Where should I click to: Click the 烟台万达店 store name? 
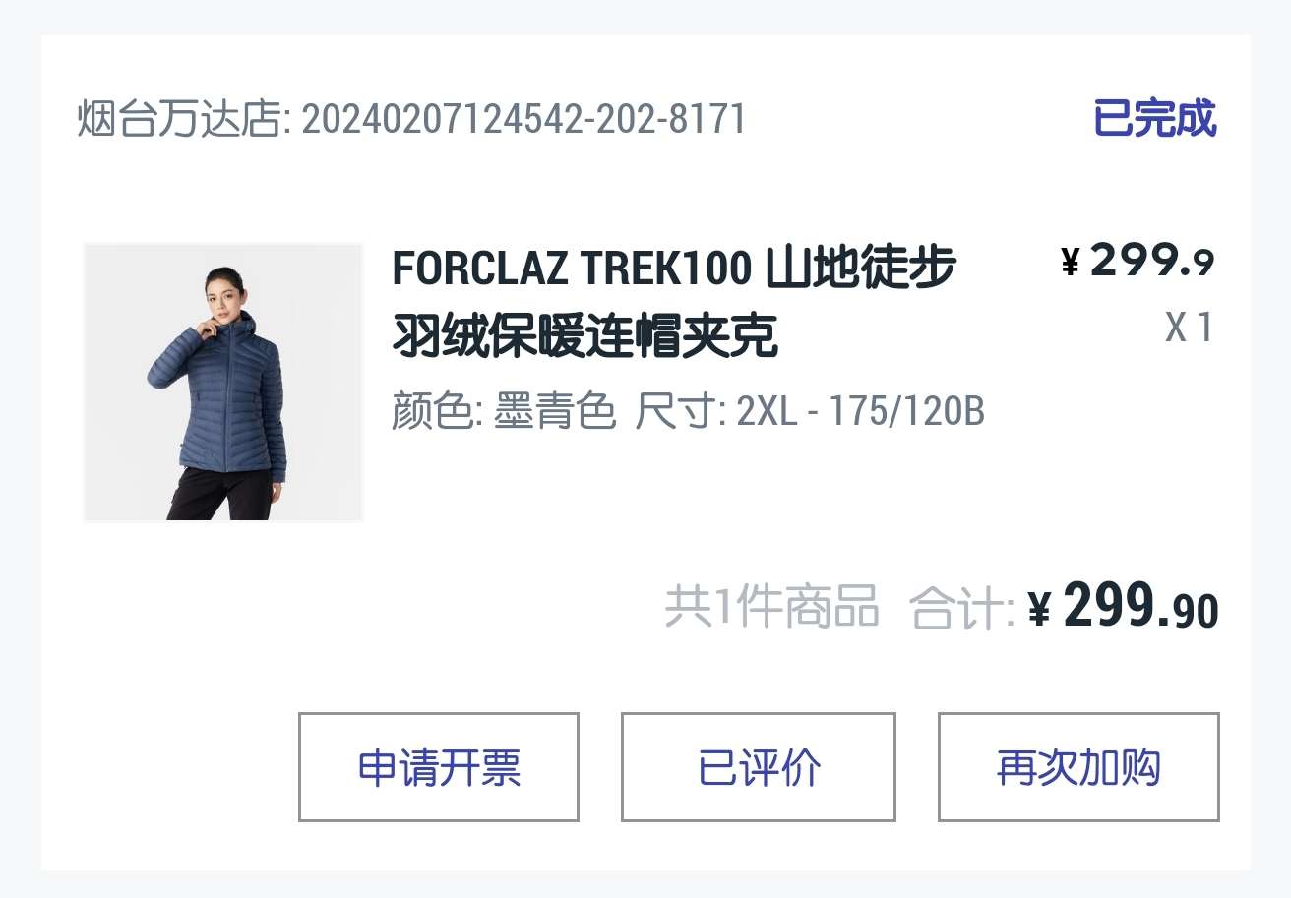click(178, 120)
